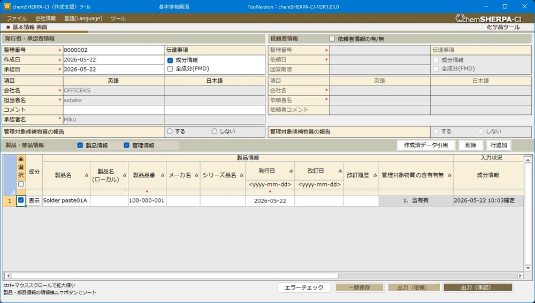Click the table corner select-all triangle
The height and width of the screenshot is (303, 535).
[x=12, y=192]
